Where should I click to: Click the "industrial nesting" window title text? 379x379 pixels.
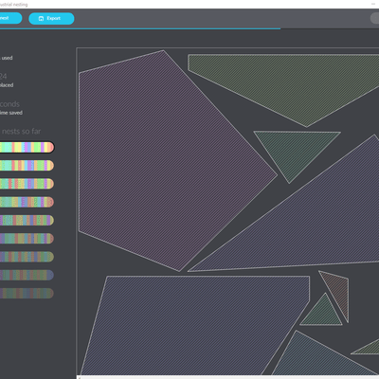click(x=14, y=5)
